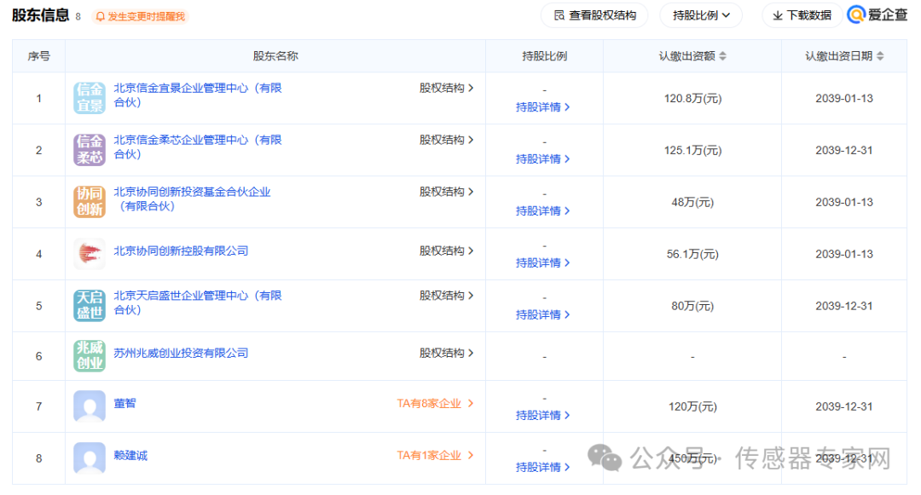Expand 股权结构 for 协同创新投资基金 row
Viewport: 921px width, 495px height.
pos(446,192)
